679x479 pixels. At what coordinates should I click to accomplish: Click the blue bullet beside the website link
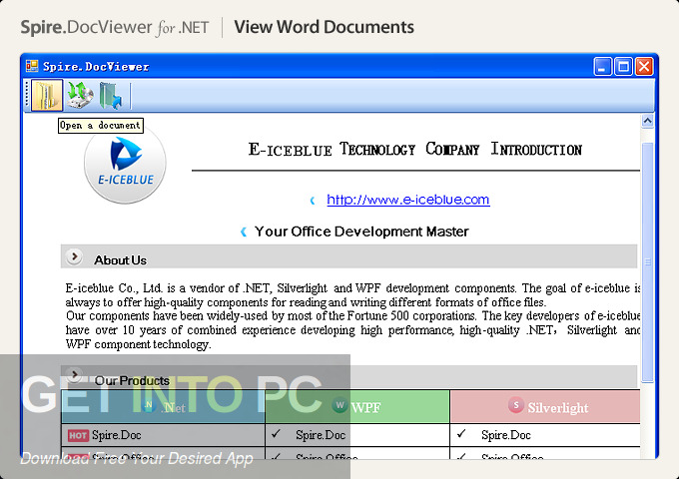[x=313, y=201]
